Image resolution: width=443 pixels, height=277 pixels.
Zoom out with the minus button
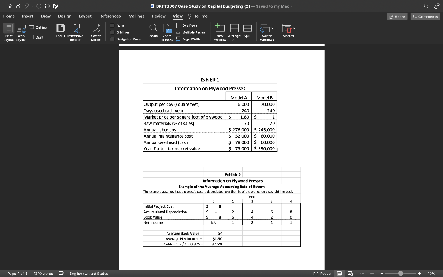(x=382, y=274)
